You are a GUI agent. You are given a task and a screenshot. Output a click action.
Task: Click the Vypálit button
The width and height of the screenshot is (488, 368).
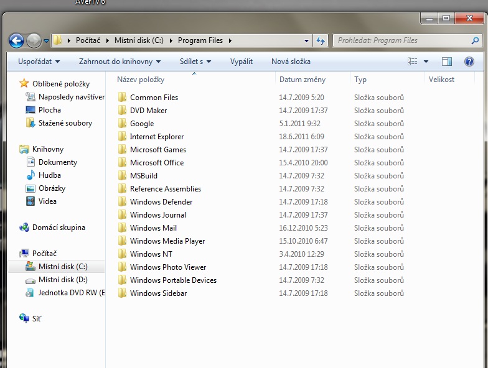242,62
